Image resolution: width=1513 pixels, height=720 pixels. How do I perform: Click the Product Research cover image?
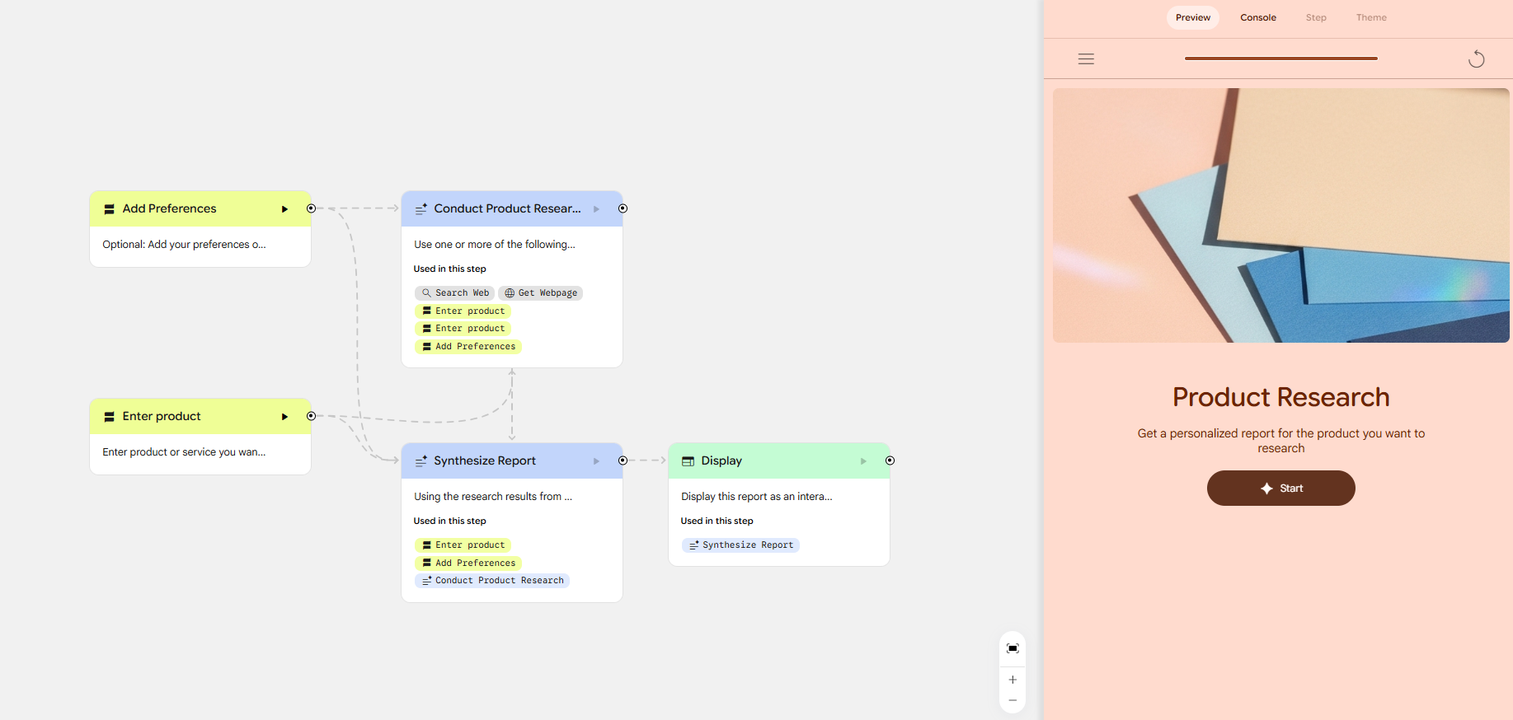[x=1280, y=215]
